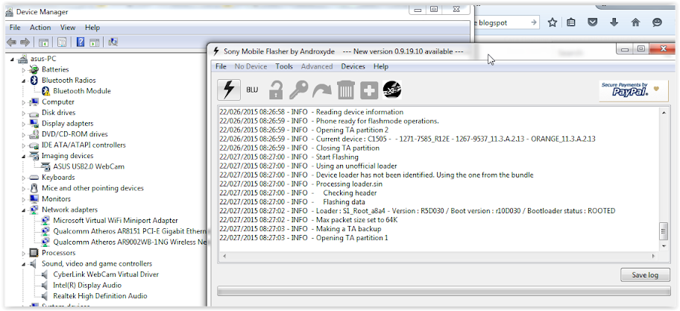Open Devices menu in Sony Mobile Flasher
The width and height of the screenshot is (680, 311).
tap(353, 66)
